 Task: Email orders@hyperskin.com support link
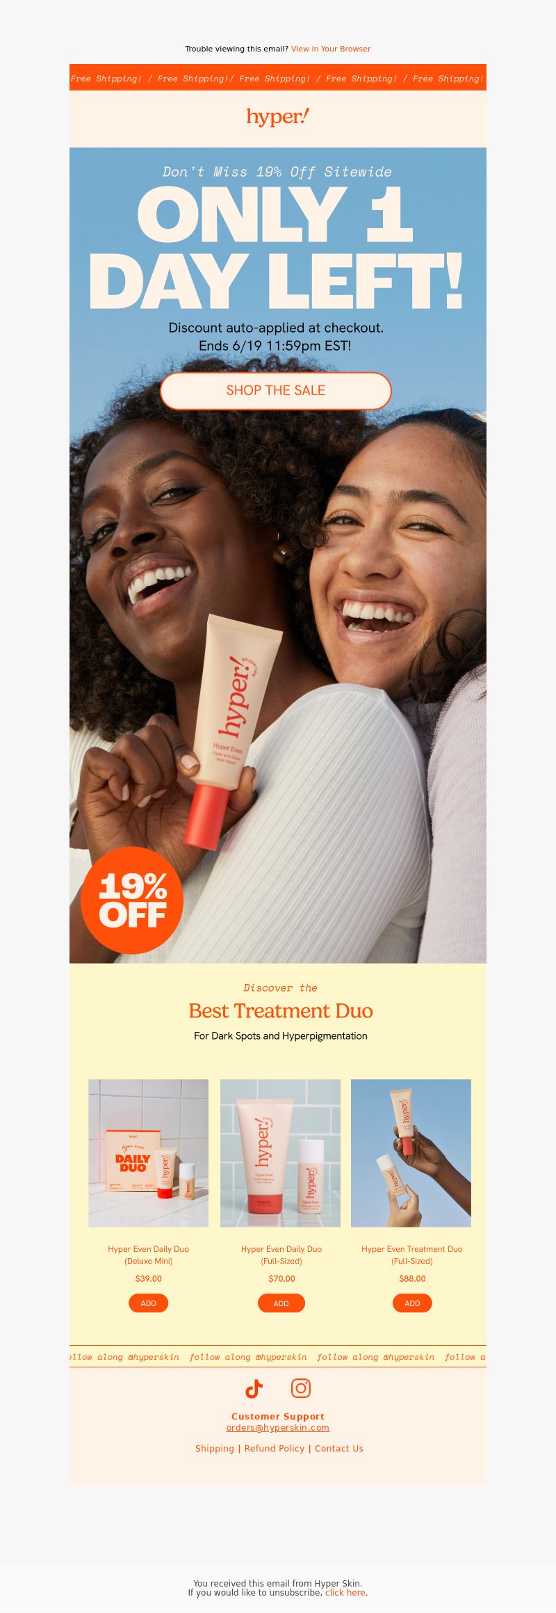(x=278, y=1427)
